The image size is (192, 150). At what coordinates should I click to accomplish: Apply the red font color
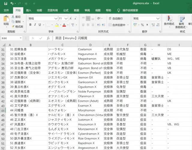[x=64, y=25]
